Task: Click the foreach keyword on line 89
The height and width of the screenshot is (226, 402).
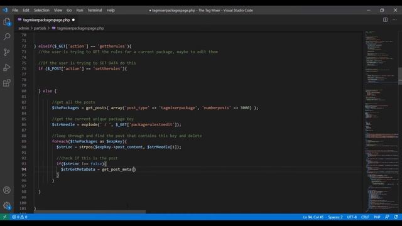Action: click(x=60, y=141)
